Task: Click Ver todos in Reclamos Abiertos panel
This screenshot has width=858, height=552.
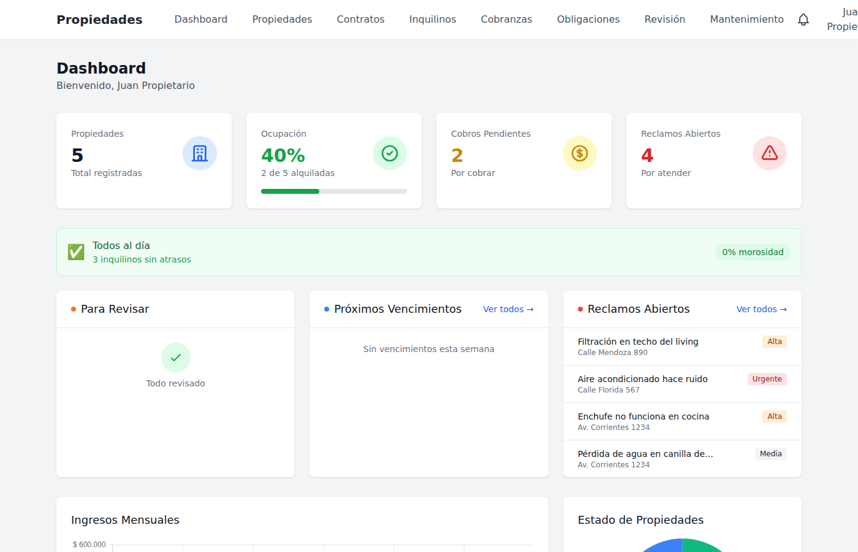Action: click(x=762, y=309)
